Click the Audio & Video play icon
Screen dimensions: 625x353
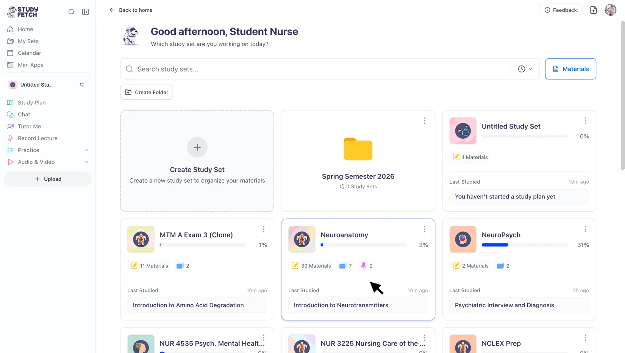10,162
